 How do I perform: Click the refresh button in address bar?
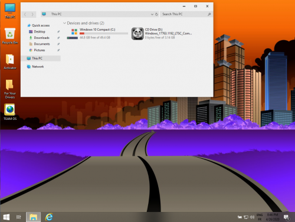[x=156, y=14]
